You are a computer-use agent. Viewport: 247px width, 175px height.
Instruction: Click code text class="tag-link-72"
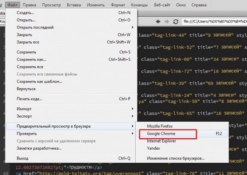tap(167, 71)
